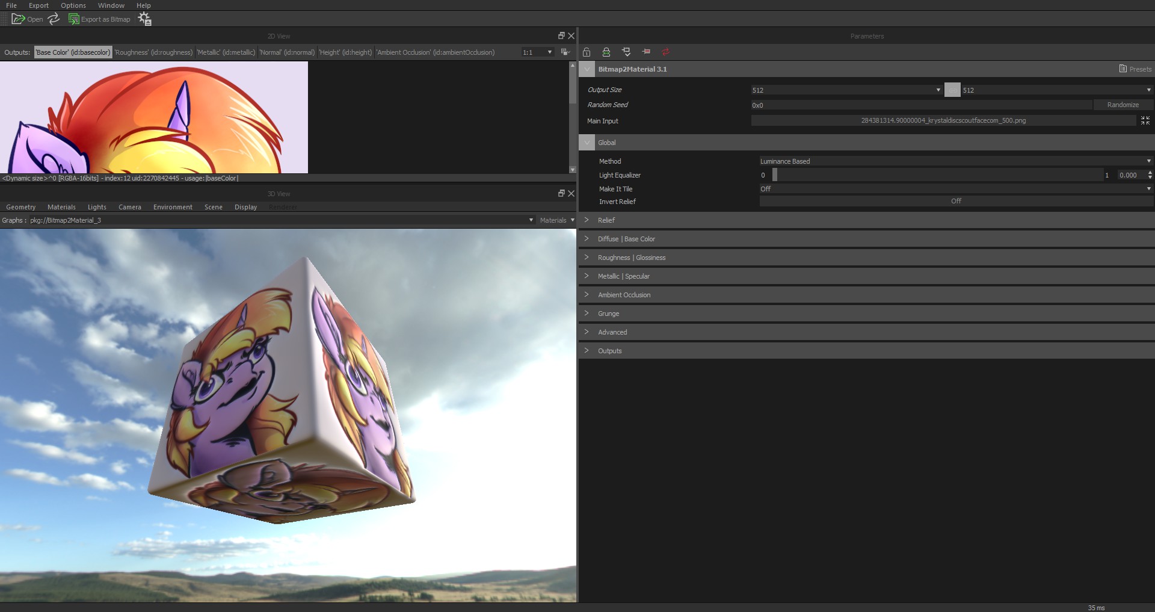This screenshot has height=612, width=1155.
Task: Switch to the 'Roughness' output tab
Action: [153, 52]
